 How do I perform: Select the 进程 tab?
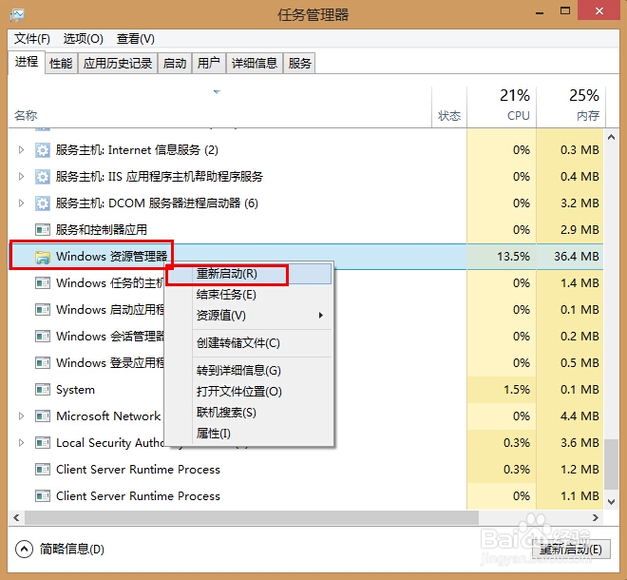(27, 62)
